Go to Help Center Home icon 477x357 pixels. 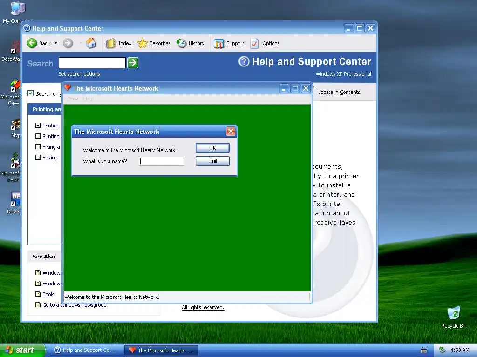tap(91, 43)
